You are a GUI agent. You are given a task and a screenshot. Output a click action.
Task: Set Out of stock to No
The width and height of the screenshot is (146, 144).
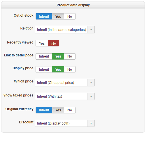(70, 16)
